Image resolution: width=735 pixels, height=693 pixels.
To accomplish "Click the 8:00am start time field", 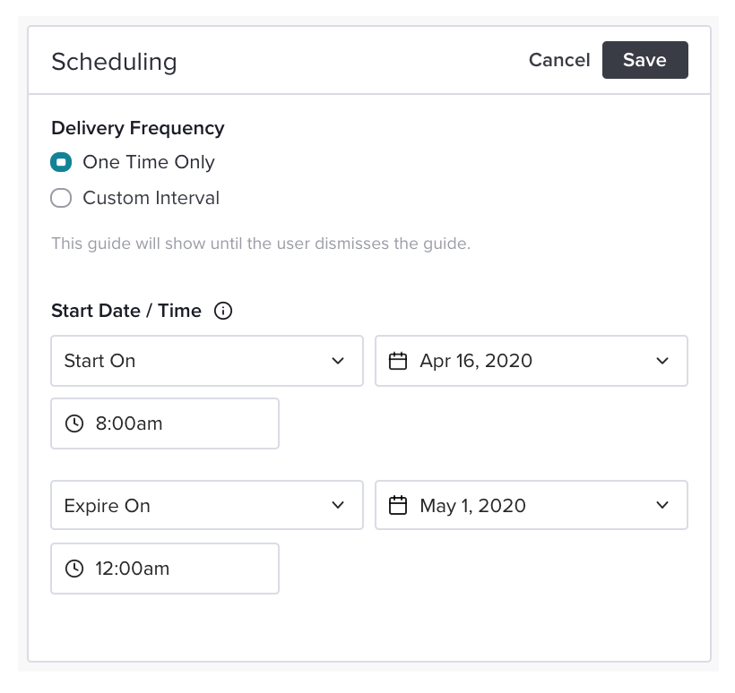I will pos(165,423).
